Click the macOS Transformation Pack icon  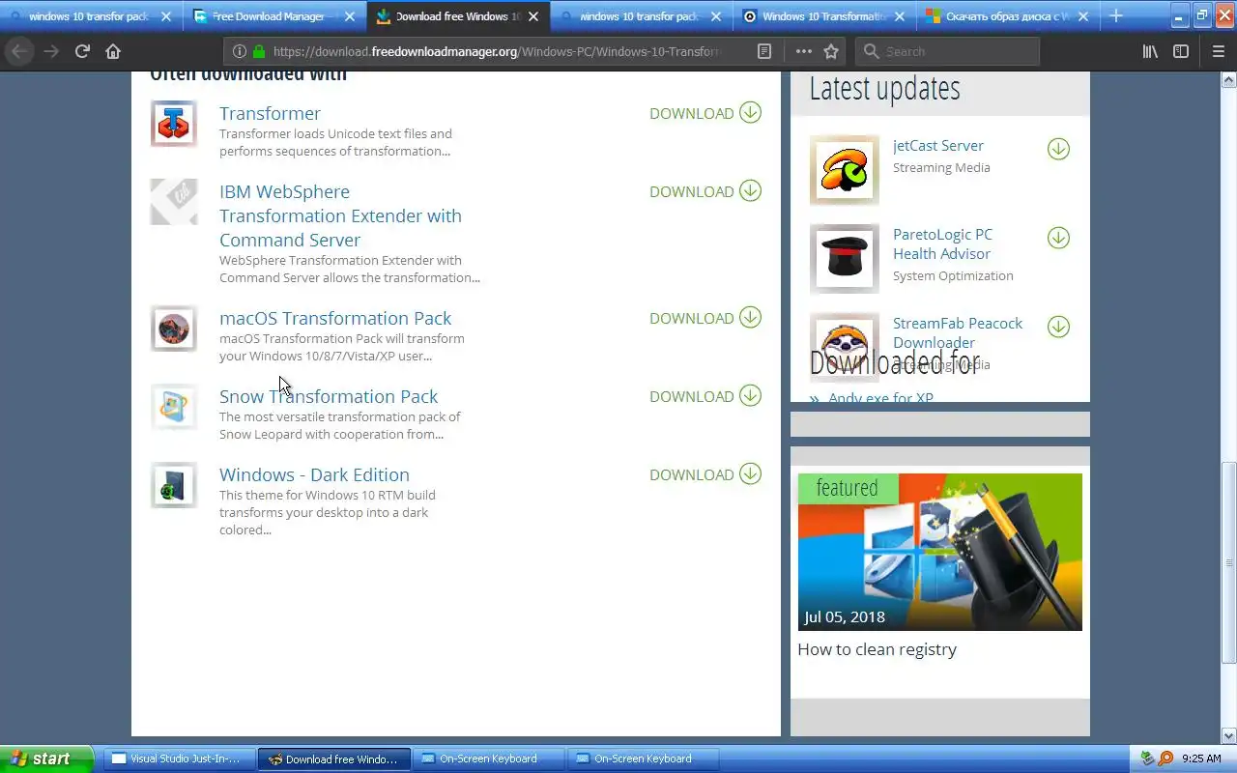[174, 329]
